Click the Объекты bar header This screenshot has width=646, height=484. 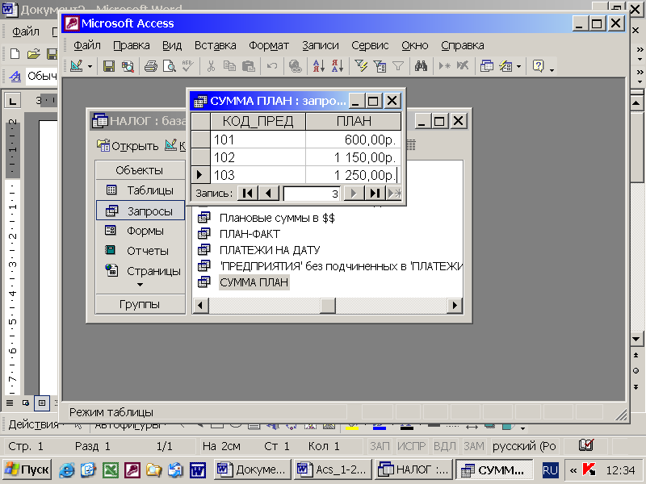(140, 170)
